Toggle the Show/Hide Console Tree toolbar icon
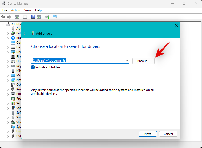This screenshot has height=148, width=202. (x=17, y=17)
